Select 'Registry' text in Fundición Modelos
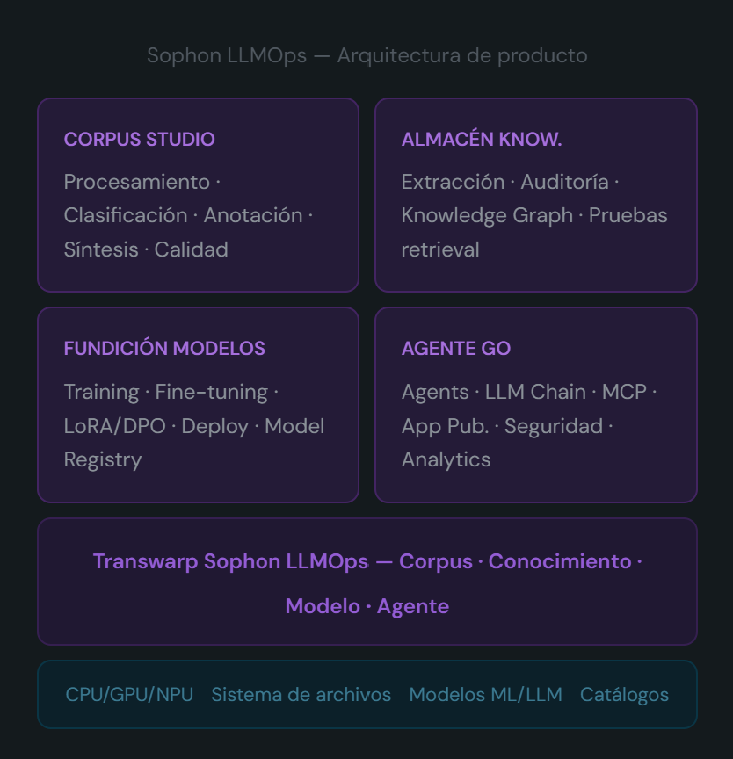 (103, 459)
